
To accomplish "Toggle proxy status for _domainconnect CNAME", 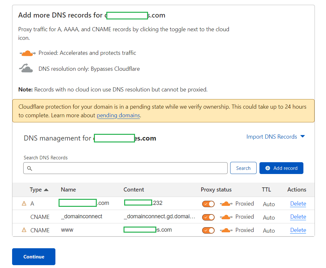I will [208, 217].
